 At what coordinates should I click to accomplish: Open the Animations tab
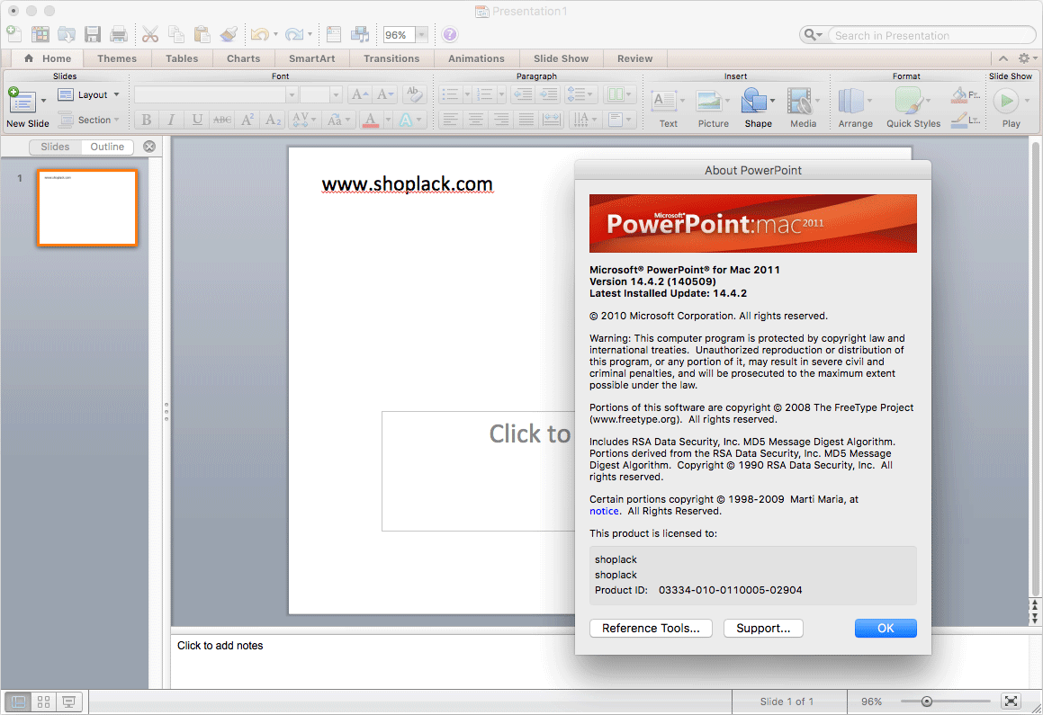point(476,58)
